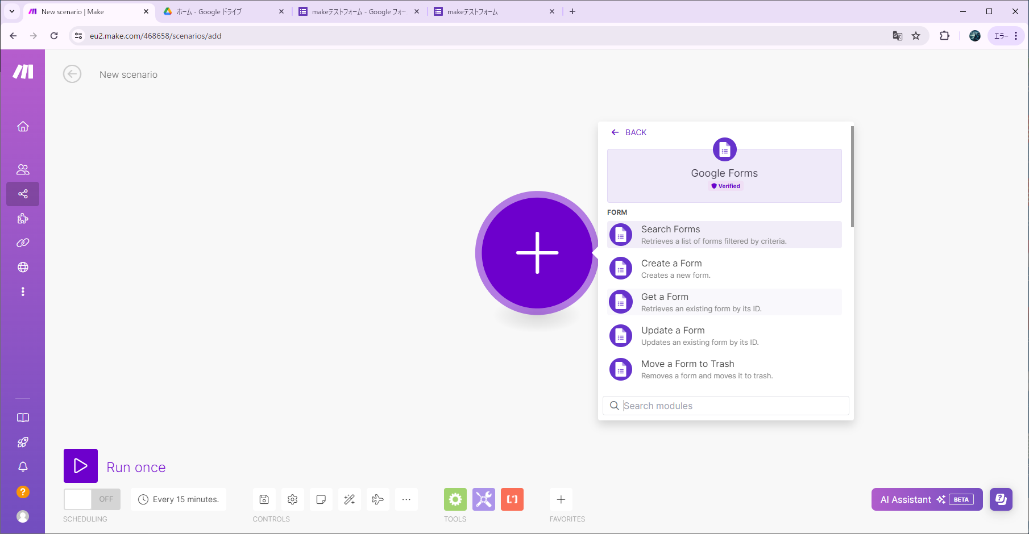Open the browser extensions puzzle icon
Screen dimensions: 1029x534
944,36
